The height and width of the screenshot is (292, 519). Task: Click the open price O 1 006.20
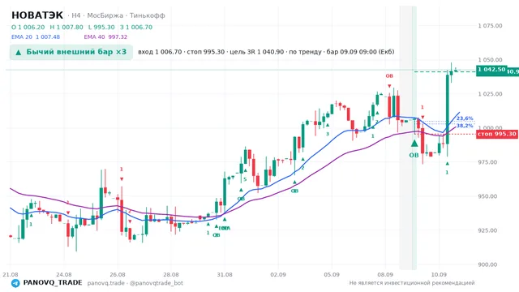tap(28, 27)
